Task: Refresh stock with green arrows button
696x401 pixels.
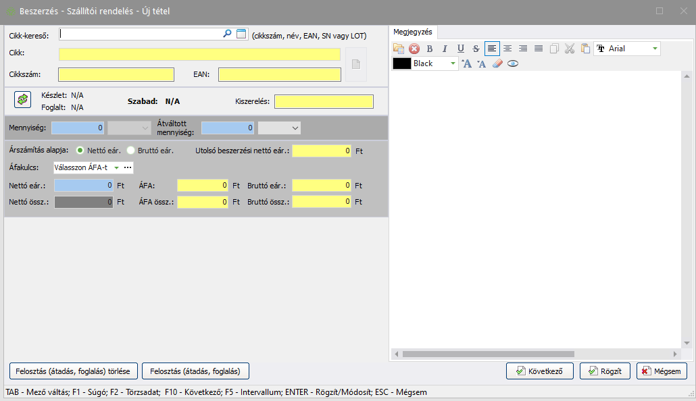Action: pos(23,99)
